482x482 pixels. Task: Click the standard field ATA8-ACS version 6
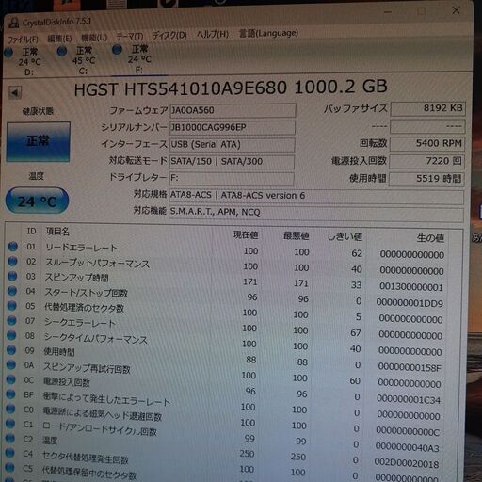pos(316,197)
